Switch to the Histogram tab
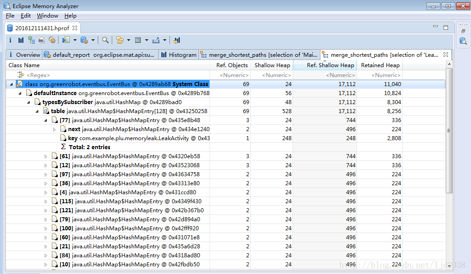Screen dimensions: 471x274 pos(183,55)
